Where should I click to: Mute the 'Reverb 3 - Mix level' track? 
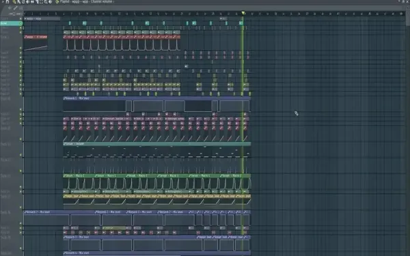tap(20, 248)
